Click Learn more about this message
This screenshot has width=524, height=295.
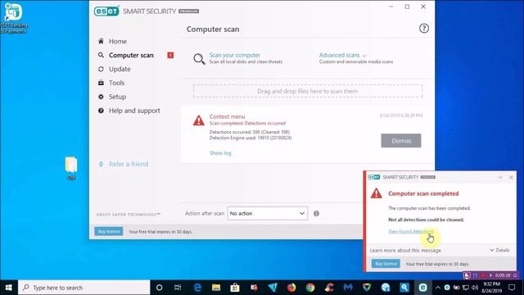tap(405, 250)
